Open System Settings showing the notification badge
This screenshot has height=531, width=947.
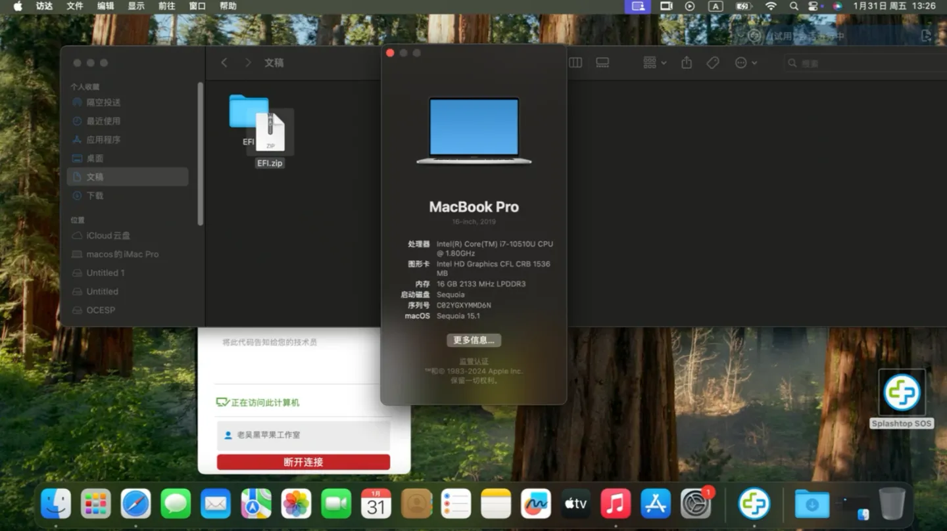click(x=696, y=503)
